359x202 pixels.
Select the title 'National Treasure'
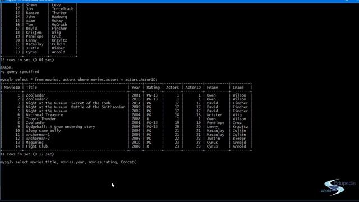click(44, 115)
